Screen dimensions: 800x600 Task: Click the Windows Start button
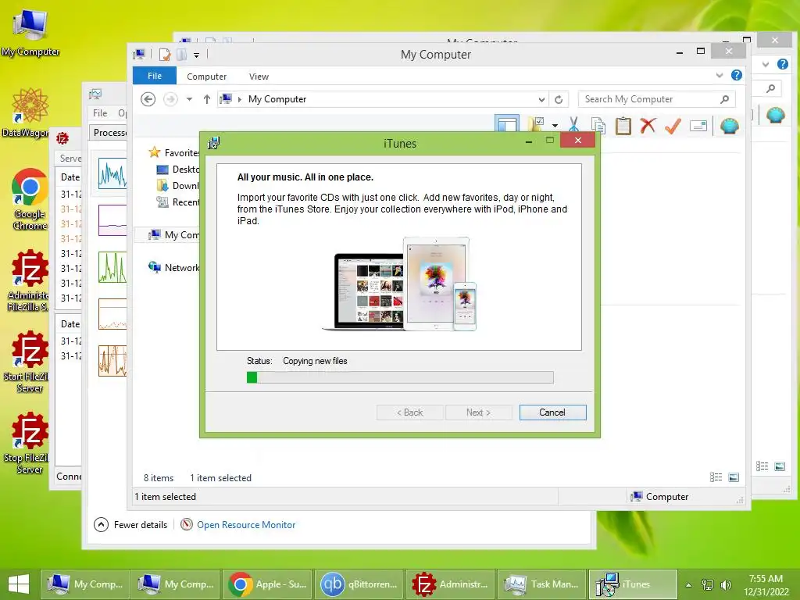point(19,584)
